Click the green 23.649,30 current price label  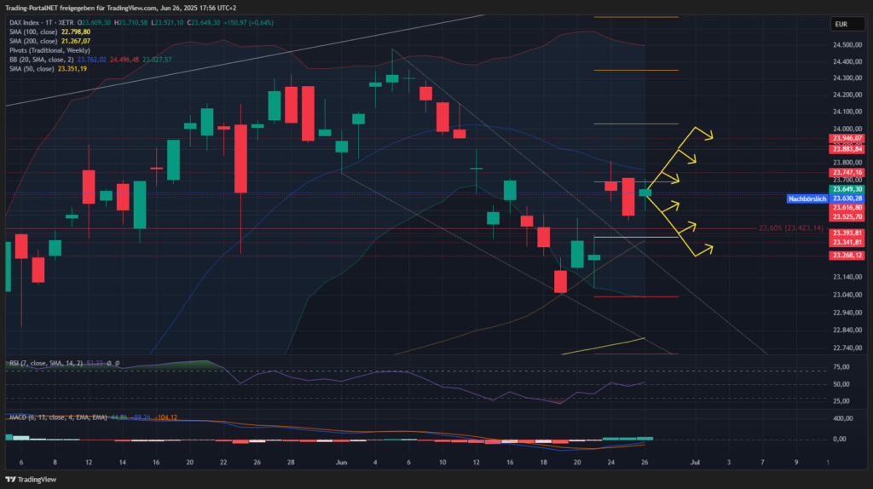[846, 189]
